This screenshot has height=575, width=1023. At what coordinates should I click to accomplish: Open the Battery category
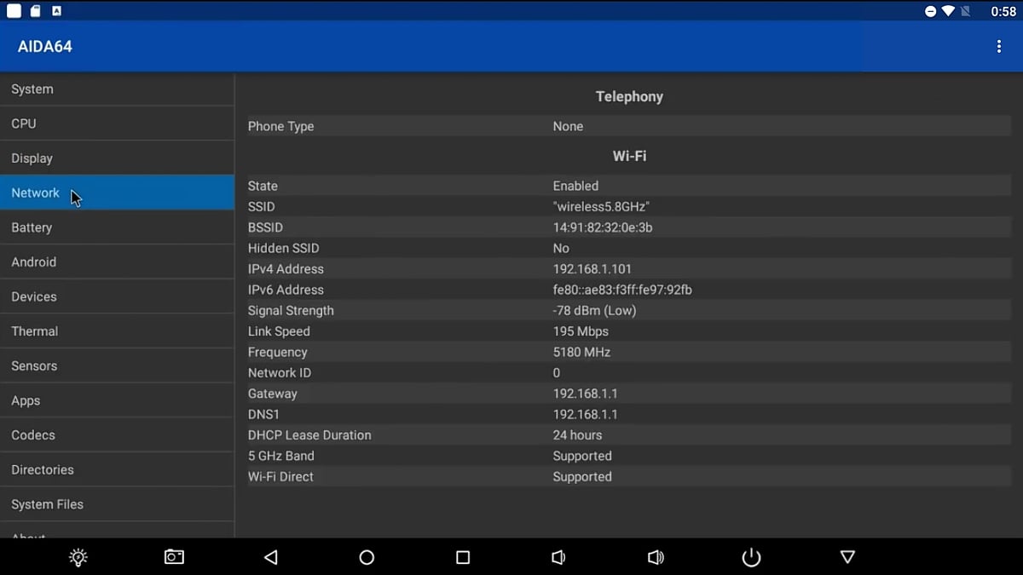pyautogui.click(x=117, y=227)
